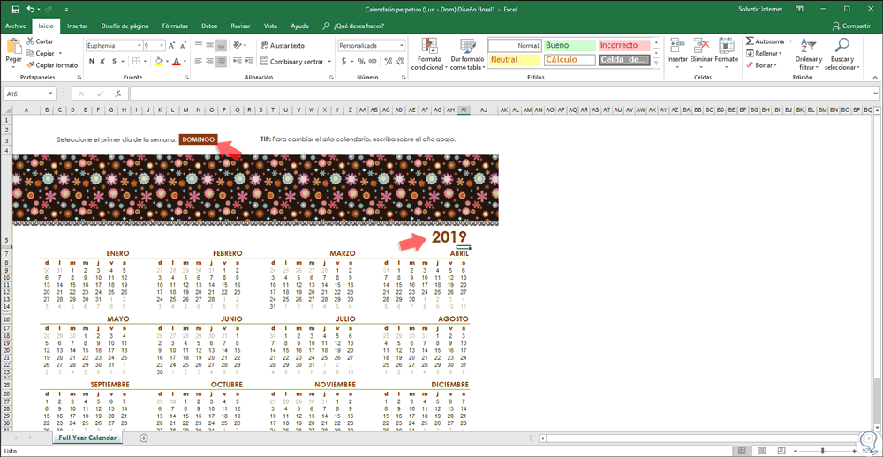
Task: Open the Borrar eraser dropdown
Action: (x=761, y=65)
